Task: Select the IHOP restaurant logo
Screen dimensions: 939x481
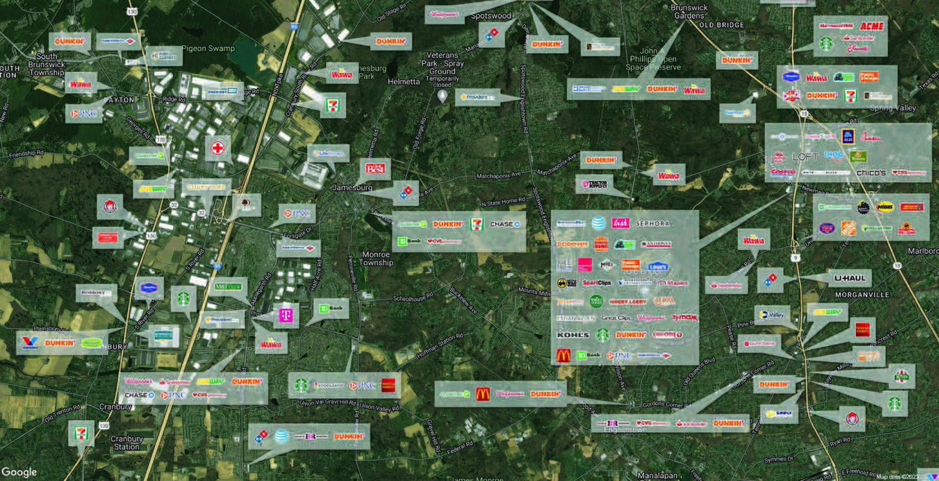Action: click(x=834, y=156)
